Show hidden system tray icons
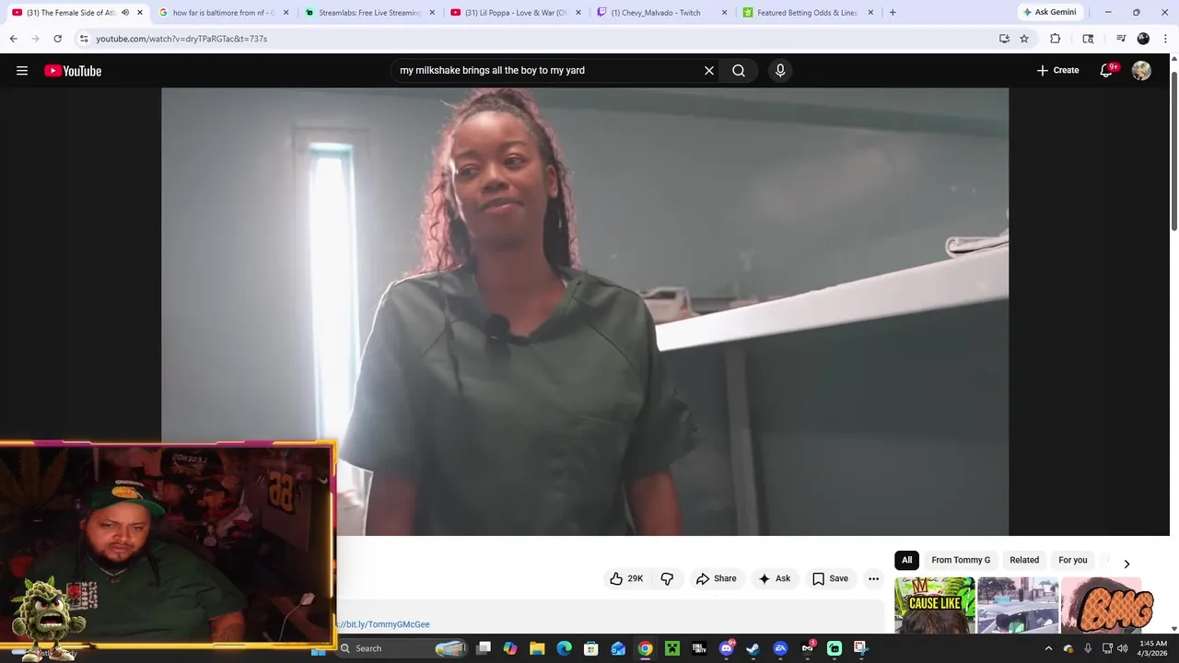The height and width of the screenshot is (663, 1179). point(1048,648)
